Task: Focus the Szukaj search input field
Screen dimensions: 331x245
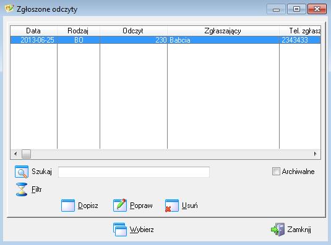Action: pyautogui.click(x=134, y=172)
